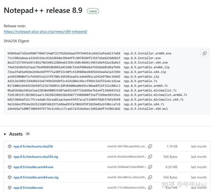Click 'last month' in npp.8.9.Installer.arm64.exe.sig row
The width and height of the screenshot is (212, 193).
coord(199,177)
